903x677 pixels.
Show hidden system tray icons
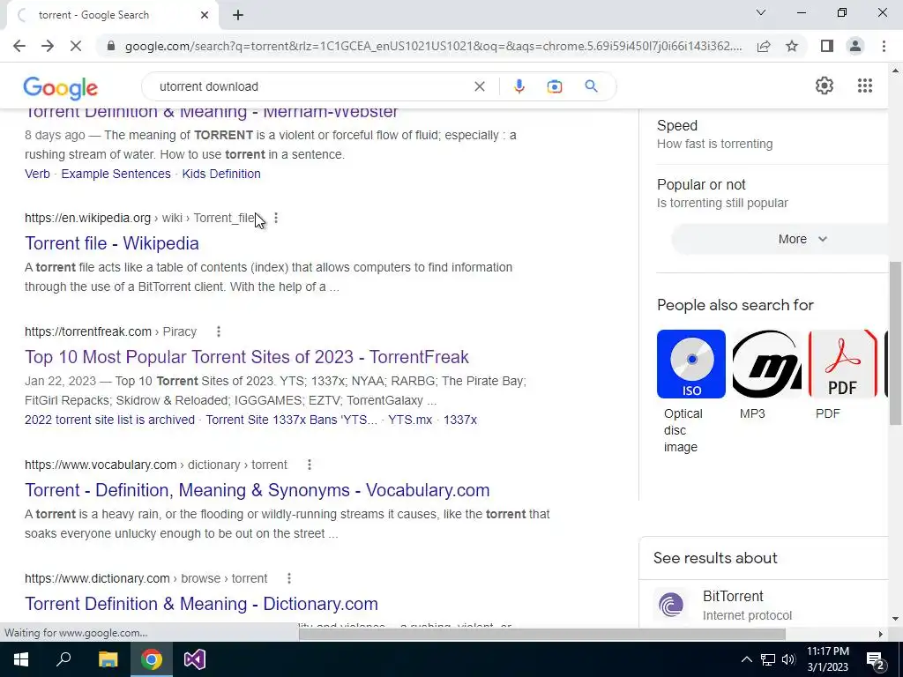746,659
